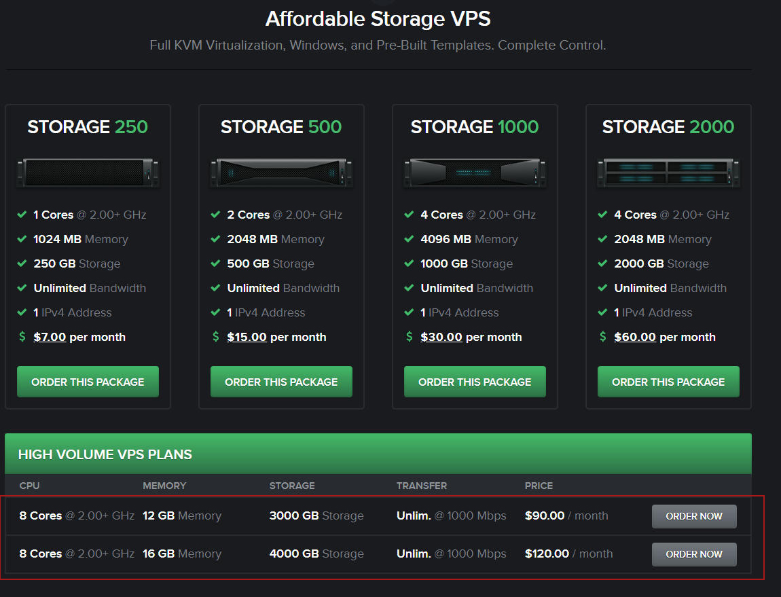The image size is (781, 597).
Task: Click the checkmark next to 4096 MB Memory
Action: click(409, 239)
